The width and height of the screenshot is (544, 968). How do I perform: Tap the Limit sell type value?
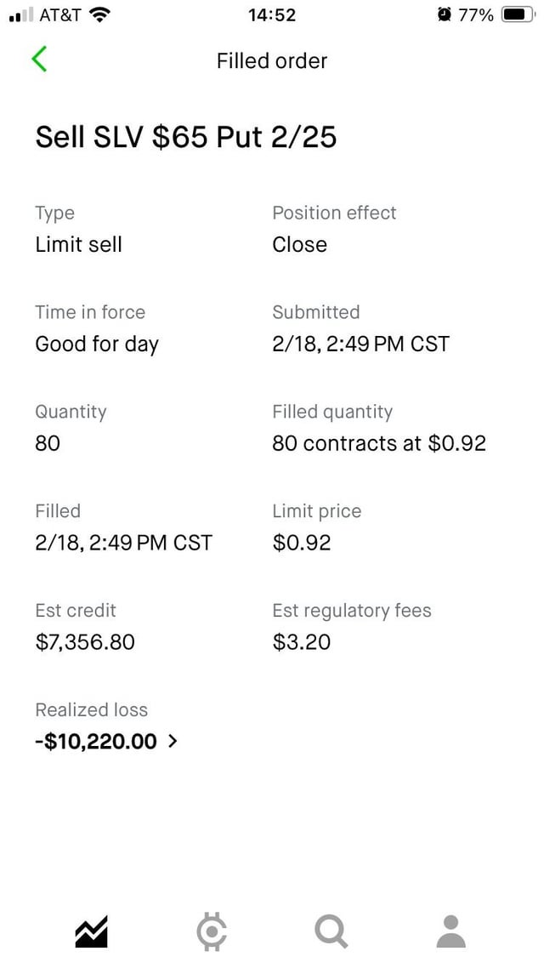pos(79,244)
